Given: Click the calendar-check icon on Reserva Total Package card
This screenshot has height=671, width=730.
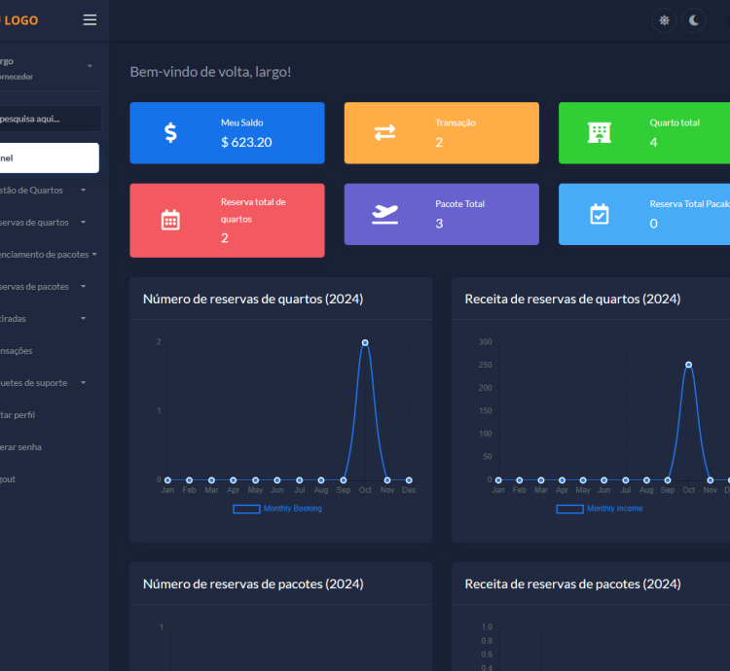Looking at the screenshot, I should (600, 215).
